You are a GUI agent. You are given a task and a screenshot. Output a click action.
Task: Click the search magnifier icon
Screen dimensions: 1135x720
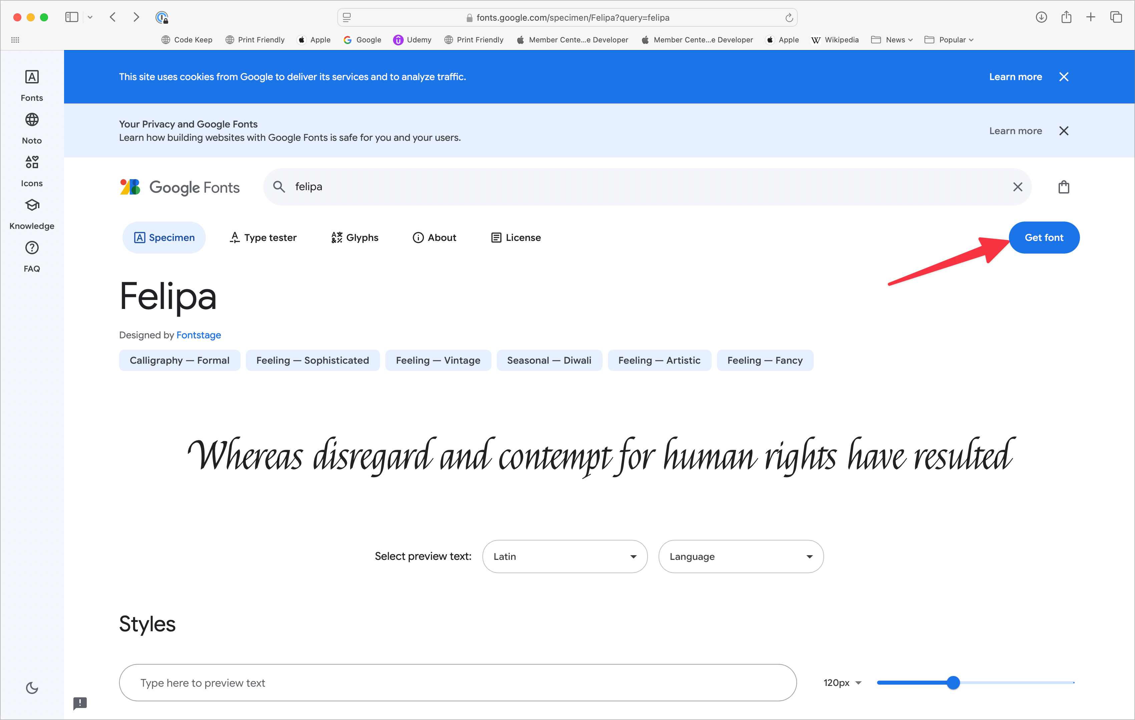click(279, 187)
